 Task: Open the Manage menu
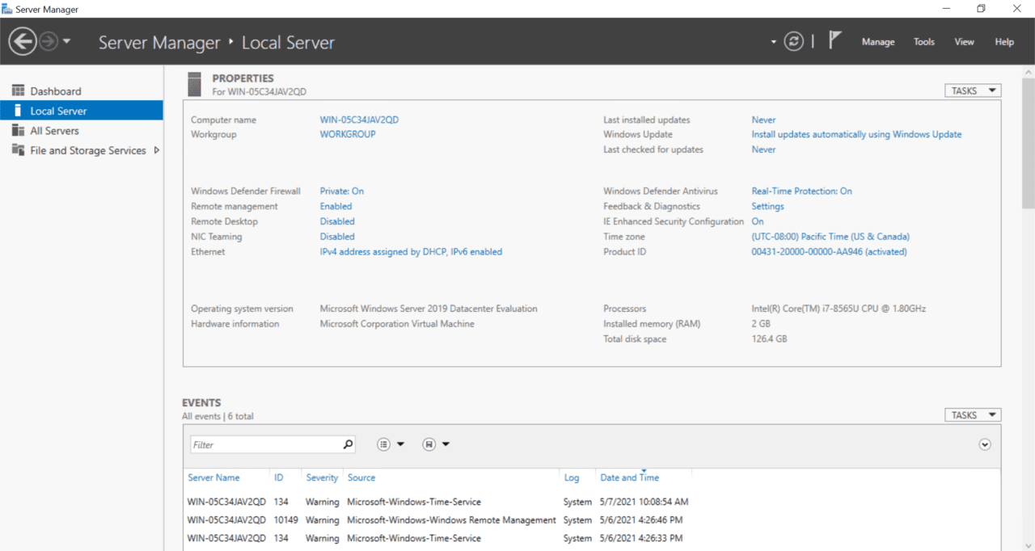[x=878, y=41]
